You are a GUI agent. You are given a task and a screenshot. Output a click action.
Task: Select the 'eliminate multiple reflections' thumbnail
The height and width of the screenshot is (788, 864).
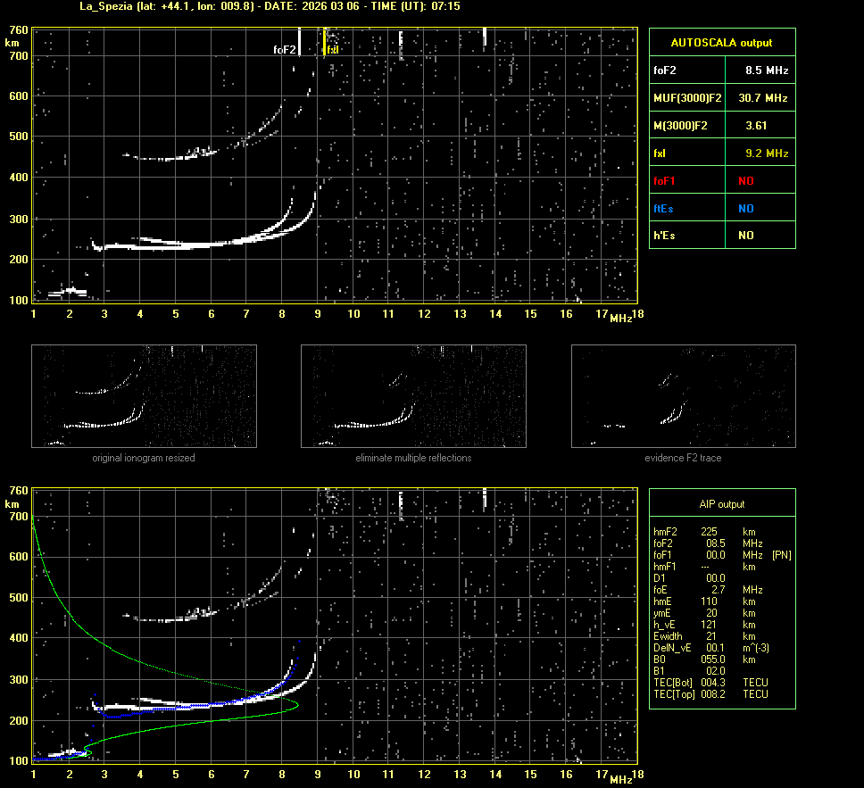[413, 396]
